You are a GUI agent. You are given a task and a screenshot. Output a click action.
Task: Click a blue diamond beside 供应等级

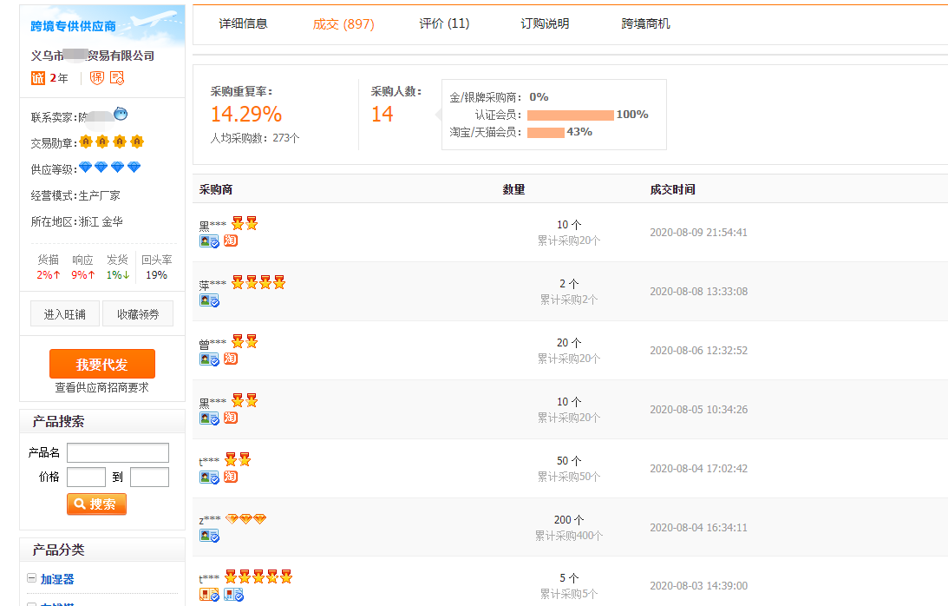86,166
